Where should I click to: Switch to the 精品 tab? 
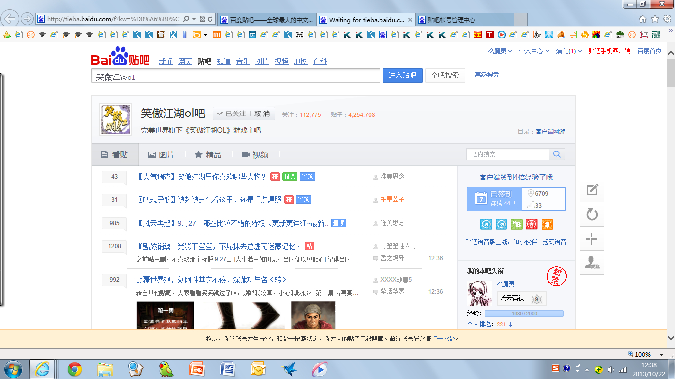(208, 155)
